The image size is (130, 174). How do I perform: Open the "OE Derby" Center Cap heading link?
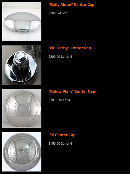[70, 48]
